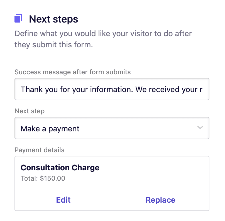Viewport: 225px width, 221px height.
Task: Click the Next steps heading text
Action: [53, 19]
